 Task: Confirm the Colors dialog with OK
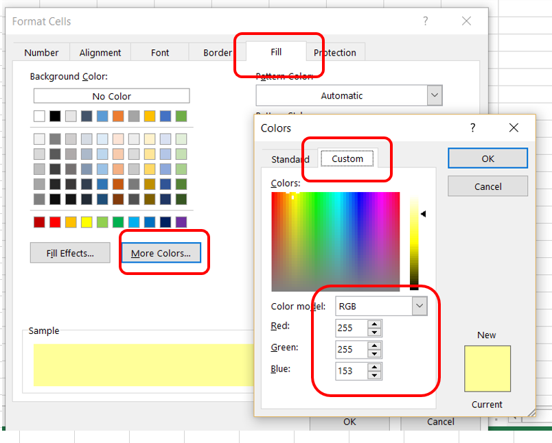coord(487,158)
